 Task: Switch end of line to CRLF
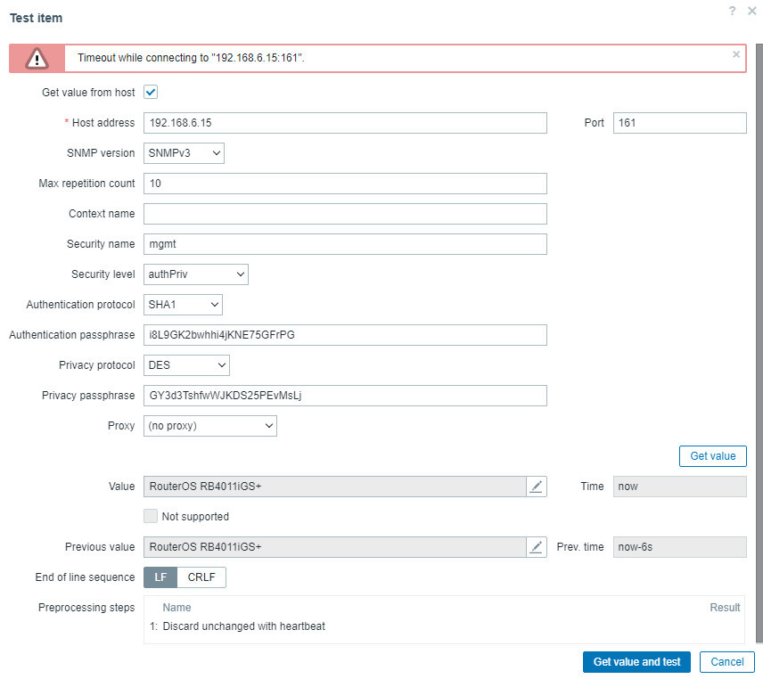point(201,577)
